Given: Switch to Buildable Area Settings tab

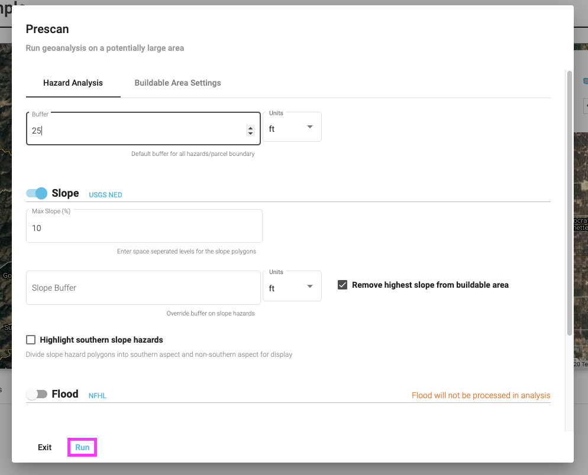Looking at the screenshot, I should click(x=177, y=83).
